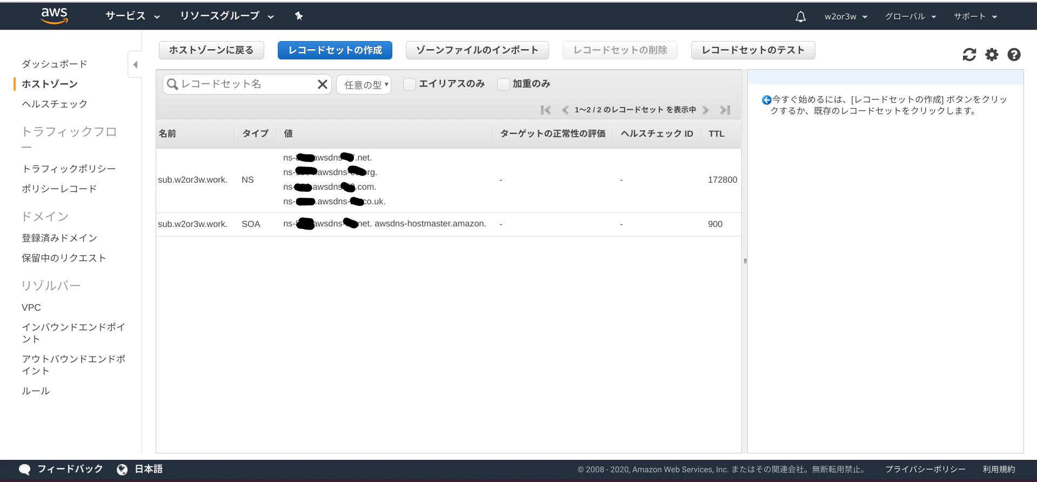Expand the サービス menu

point(132,16)
